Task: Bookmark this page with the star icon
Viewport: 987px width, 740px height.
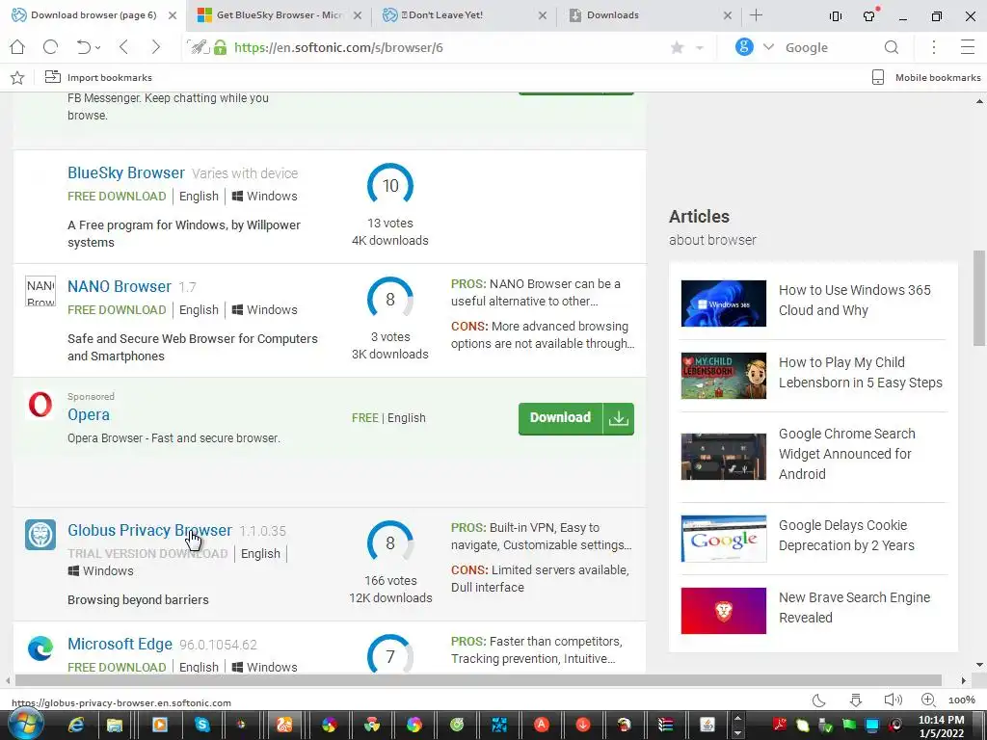Action: point(678,47)
